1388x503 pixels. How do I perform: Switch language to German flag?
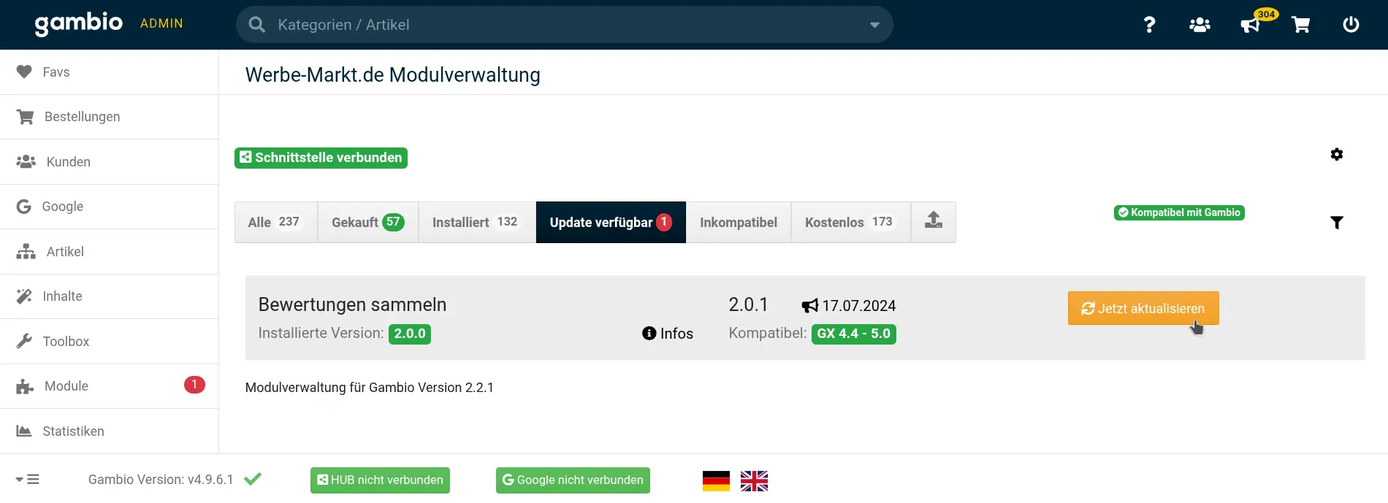(716, 481)
